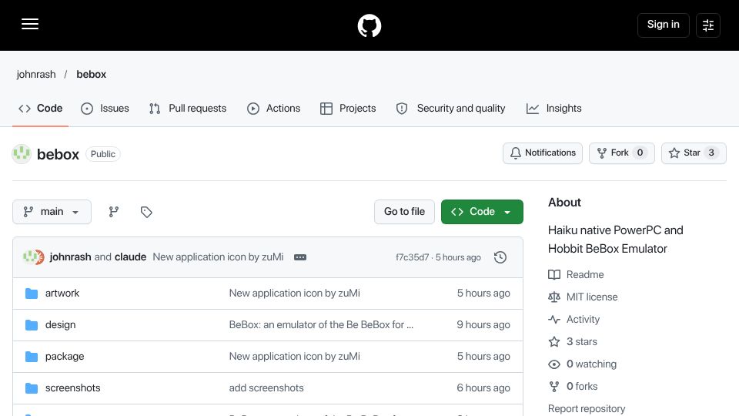
Task: Open the design folder name
Action: [x=60, y=325]
